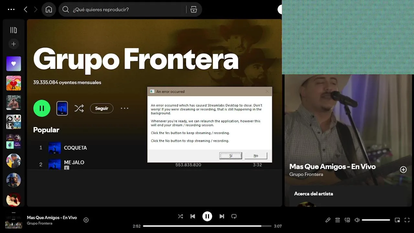Open Grupo Frontera link in right panel
414x233 pixels.
(x=306, y=174)
